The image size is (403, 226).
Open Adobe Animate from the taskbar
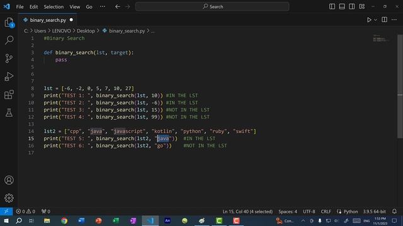[x=167, y=220]
